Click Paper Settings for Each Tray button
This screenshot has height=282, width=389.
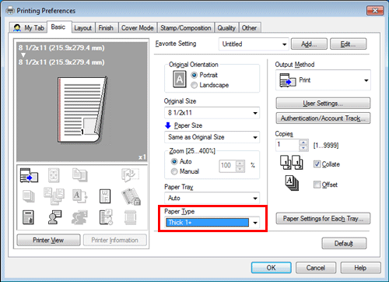tap(323, 218)
